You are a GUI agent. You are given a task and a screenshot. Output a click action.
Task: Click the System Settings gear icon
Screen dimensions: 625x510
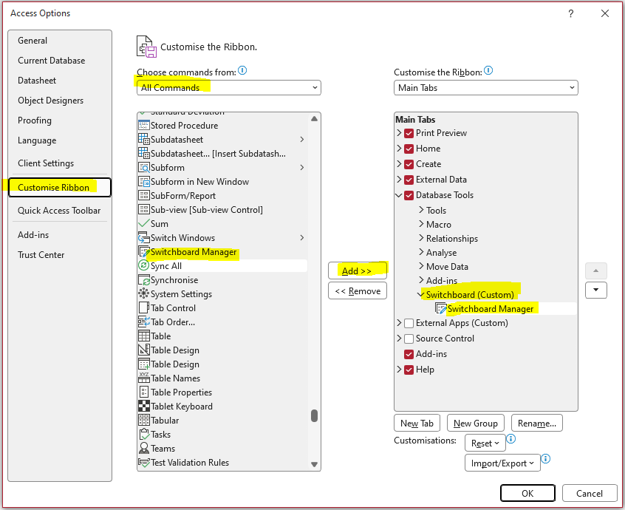click(143, 294)
